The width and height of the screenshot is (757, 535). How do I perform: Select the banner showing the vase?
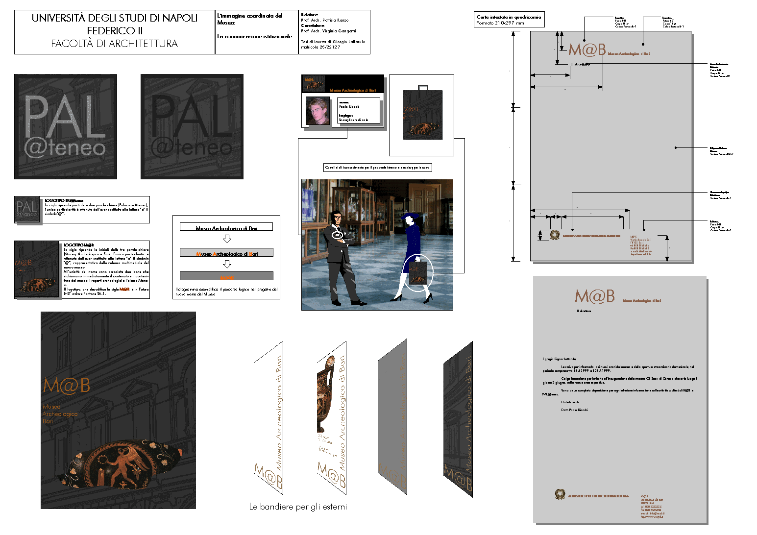(332, 418)
